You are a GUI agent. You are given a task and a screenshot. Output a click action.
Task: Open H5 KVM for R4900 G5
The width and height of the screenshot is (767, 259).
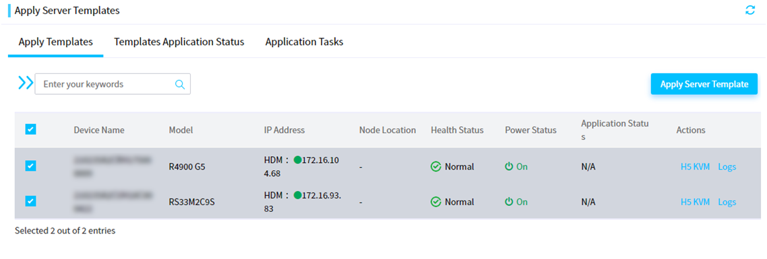coord(695,167)
